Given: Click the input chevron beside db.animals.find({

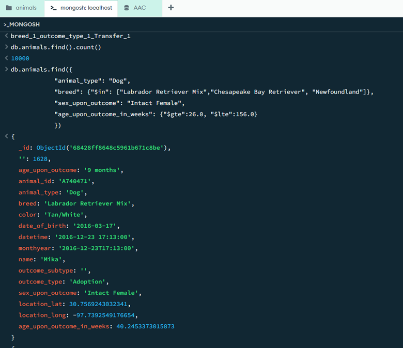Looking at the screenshot, I should click(x=6, y=69).
